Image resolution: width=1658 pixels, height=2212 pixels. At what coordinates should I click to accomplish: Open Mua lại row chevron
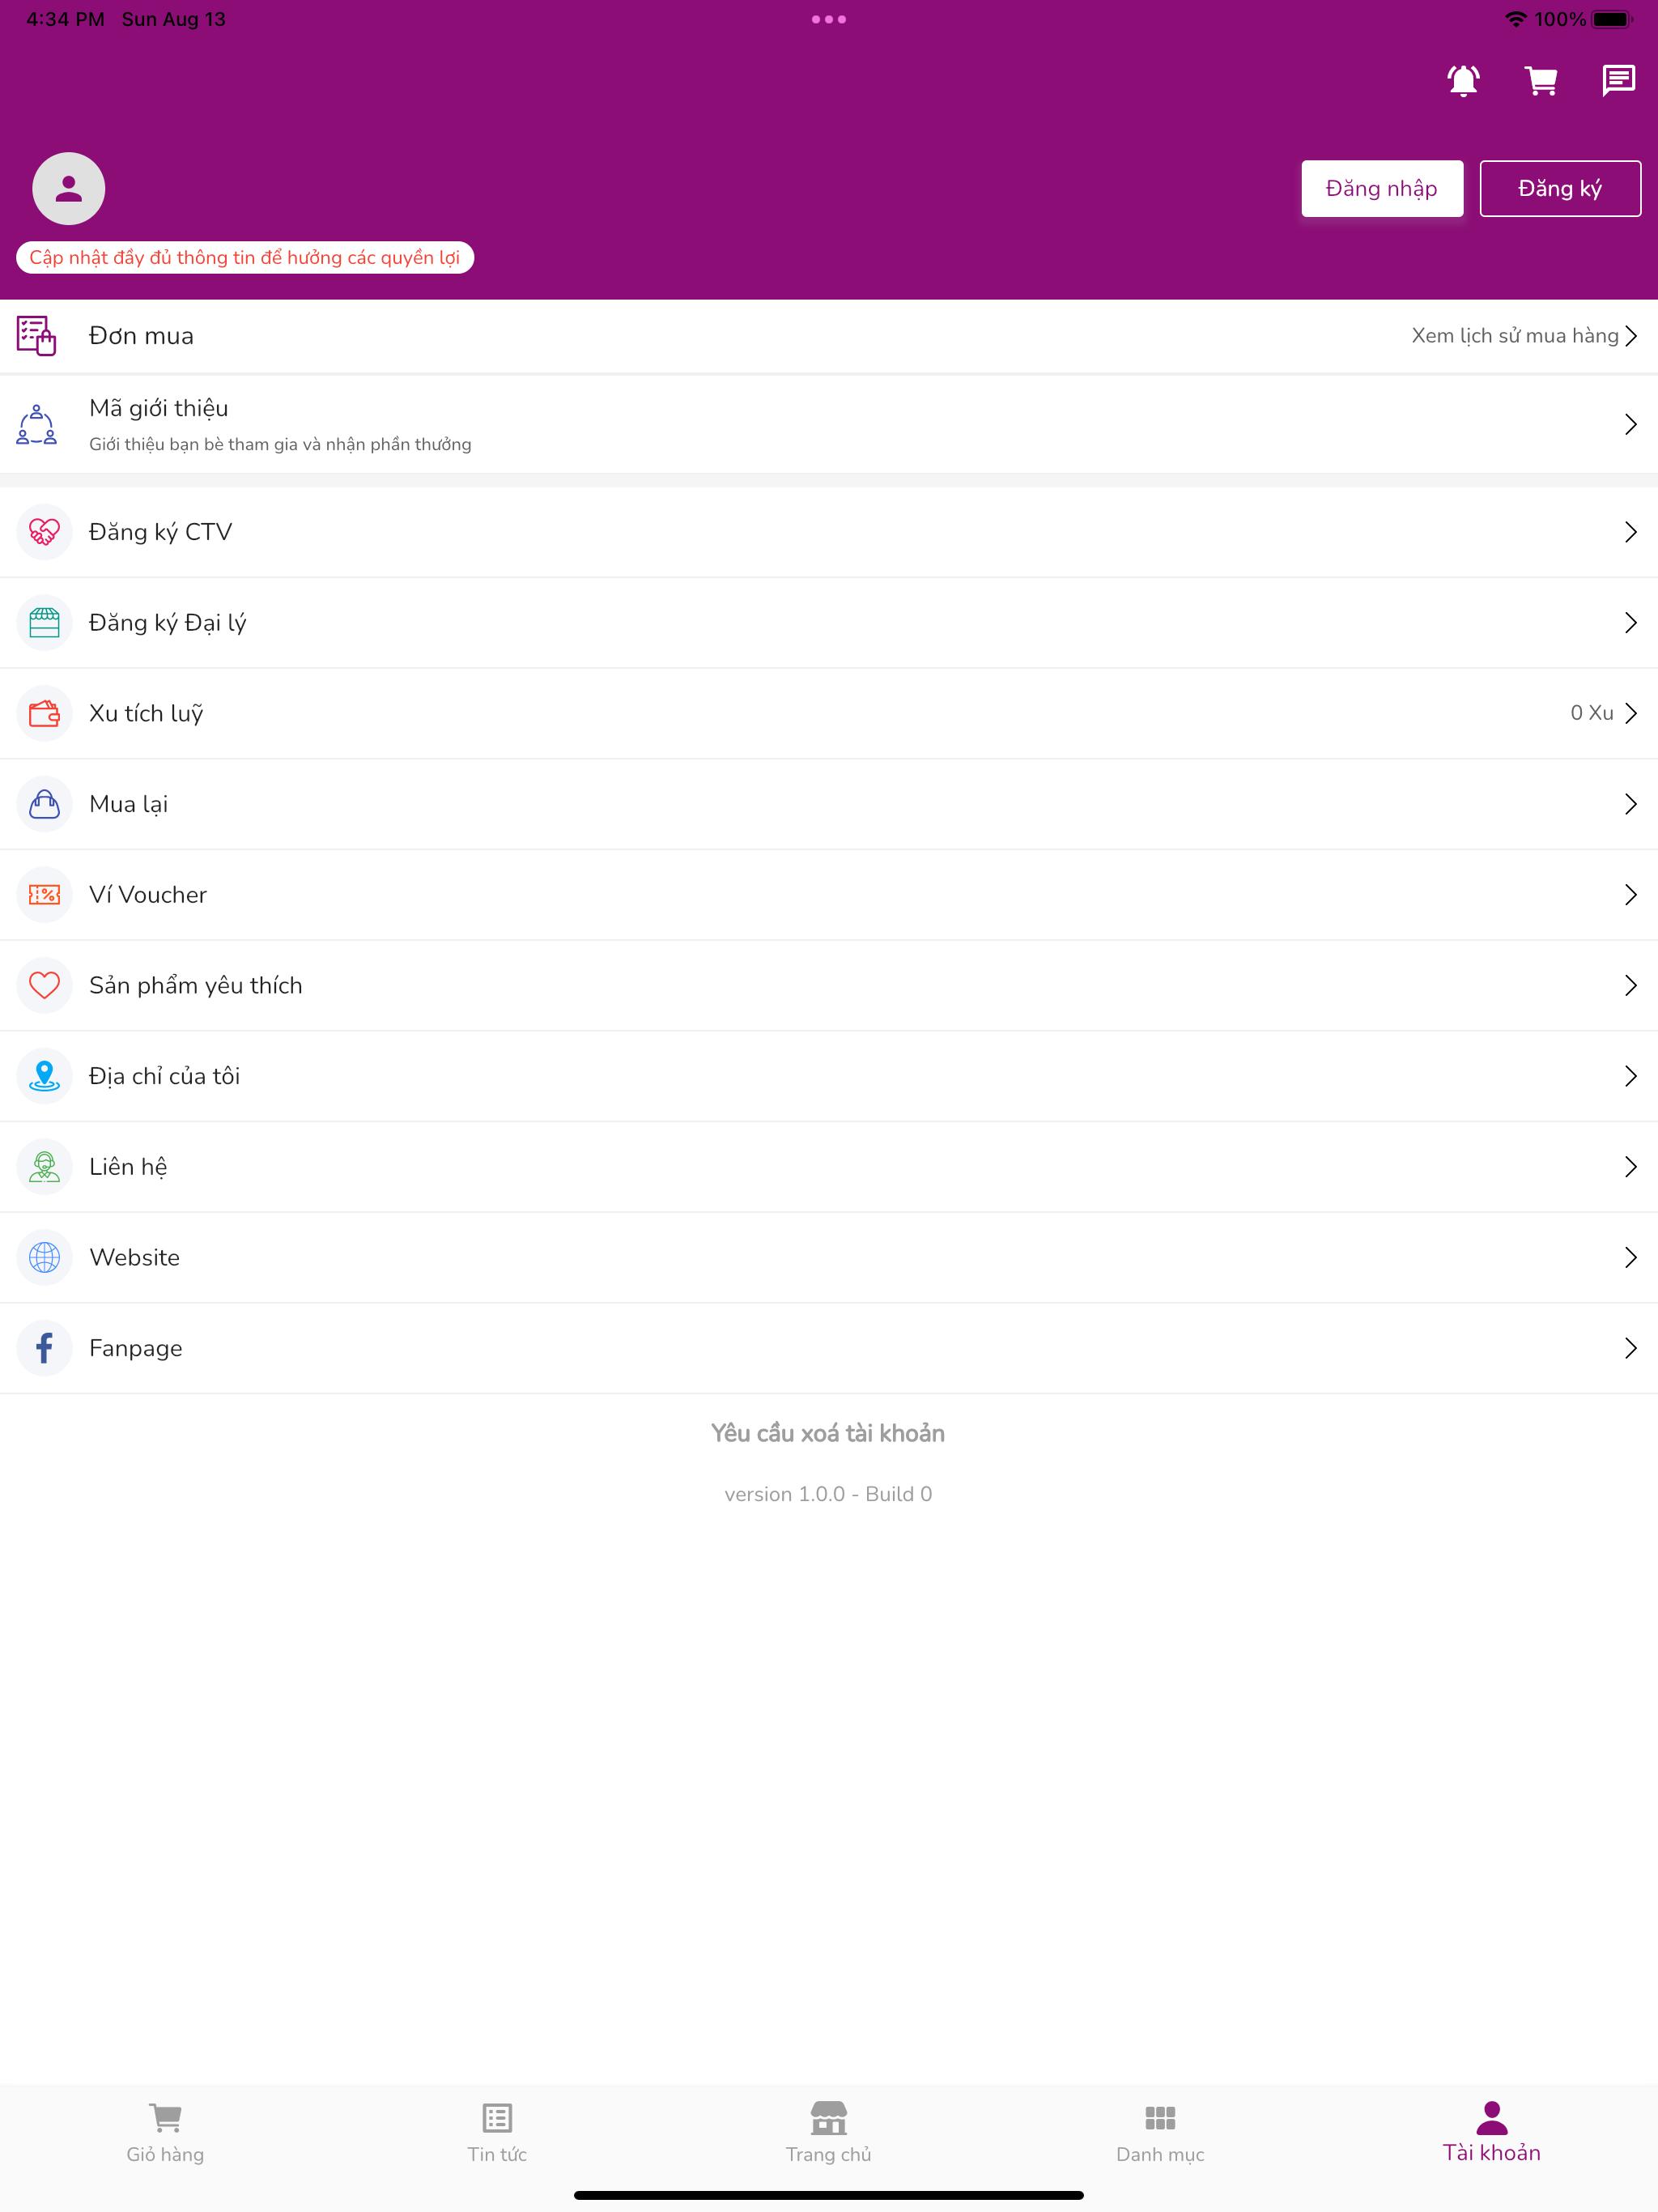click(1631, 804)
